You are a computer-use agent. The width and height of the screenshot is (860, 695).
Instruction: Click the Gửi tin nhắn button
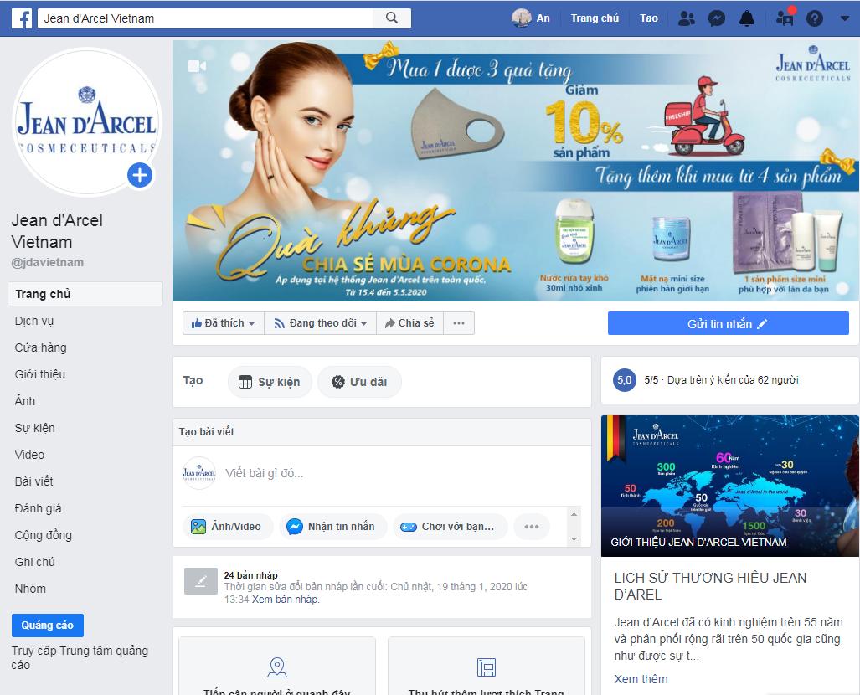(728, 324)
